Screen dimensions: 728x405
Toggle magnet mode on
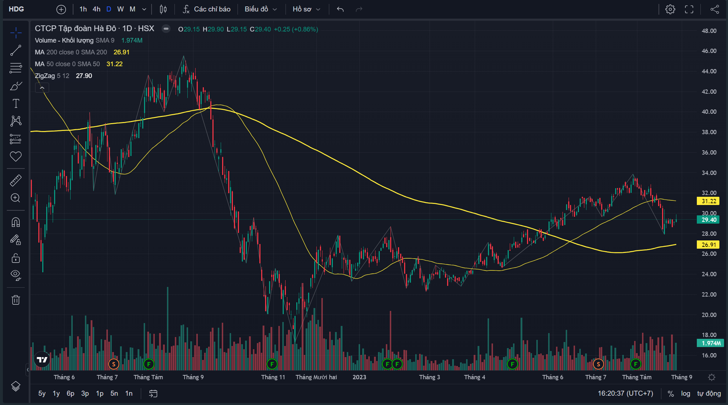click(x=15, y=222)
